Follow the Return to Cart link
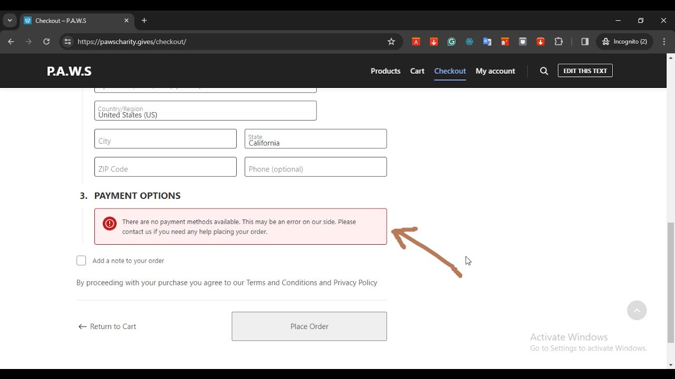The height and width of the screenshot is (379, 675). (x=107, y=326)
